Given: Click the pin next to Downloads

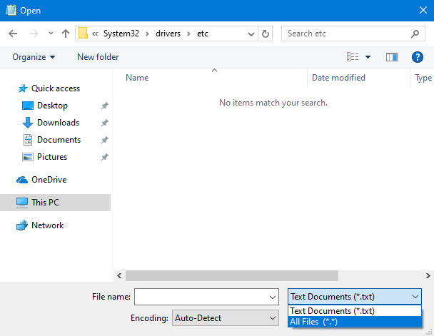Looking at the screenshot, I should 104,123.
